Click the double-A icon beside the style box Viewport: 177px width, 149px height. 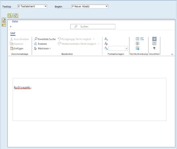106,48
